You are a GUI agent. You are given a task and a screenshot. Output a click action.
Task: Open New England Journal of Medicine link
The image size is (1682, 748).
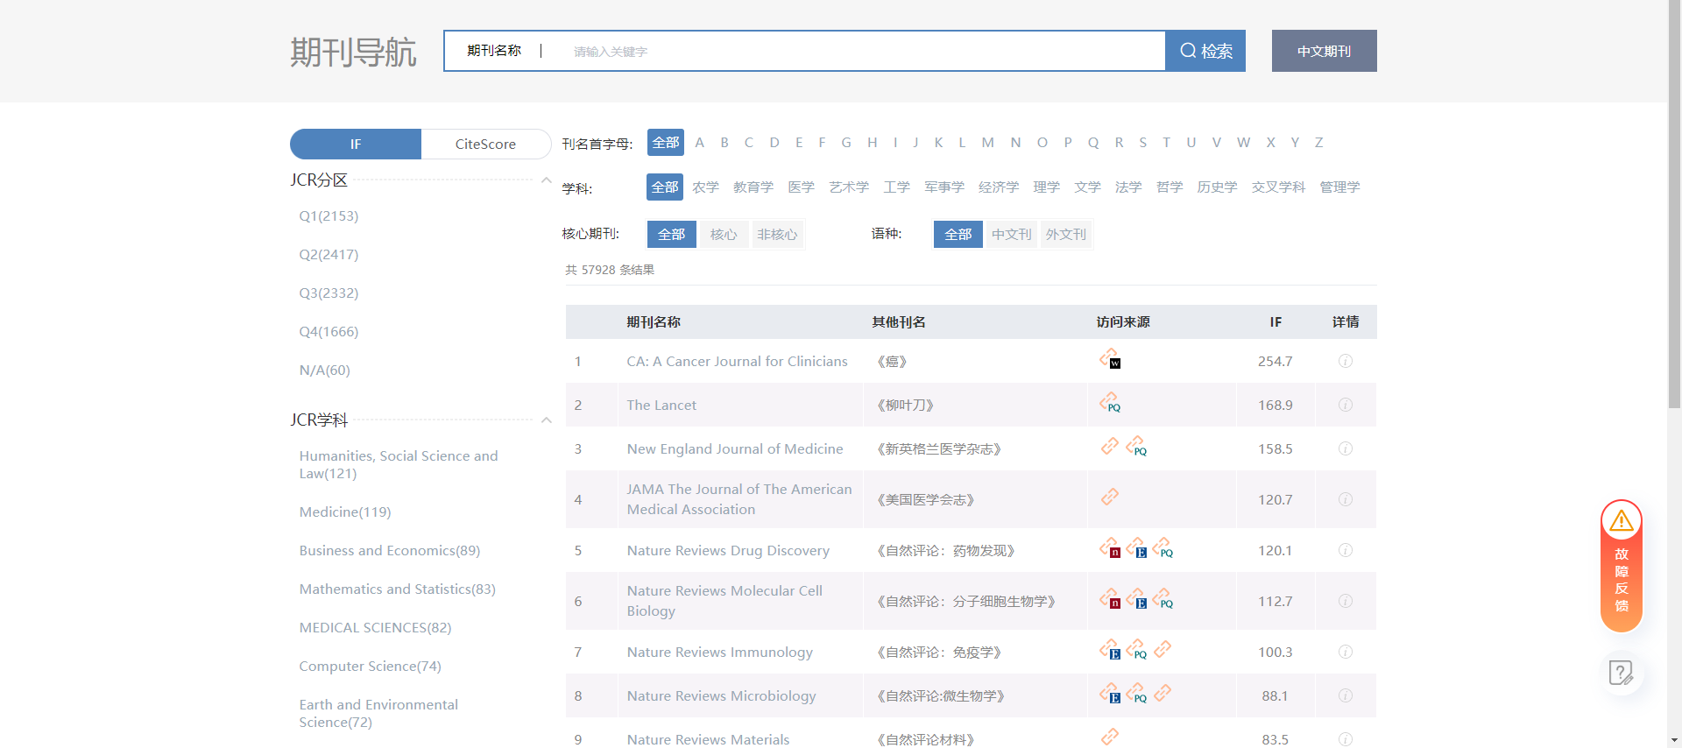point(734,448)
